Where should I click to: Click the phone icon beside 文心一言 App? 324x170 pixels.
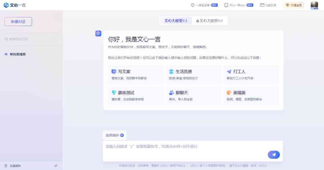(226, 5)
